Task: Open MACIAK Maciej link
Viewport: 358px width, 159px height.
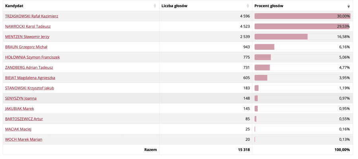Action: point(18,129)
